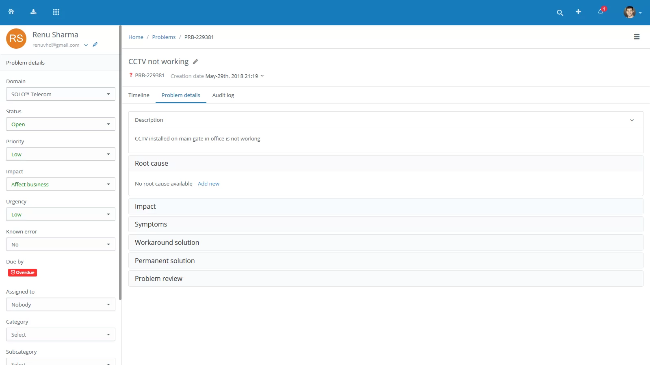The height and width of the screenshot is (365, 650).
Task: Click the Home icon in top bar
Action: tap(11, 12)
